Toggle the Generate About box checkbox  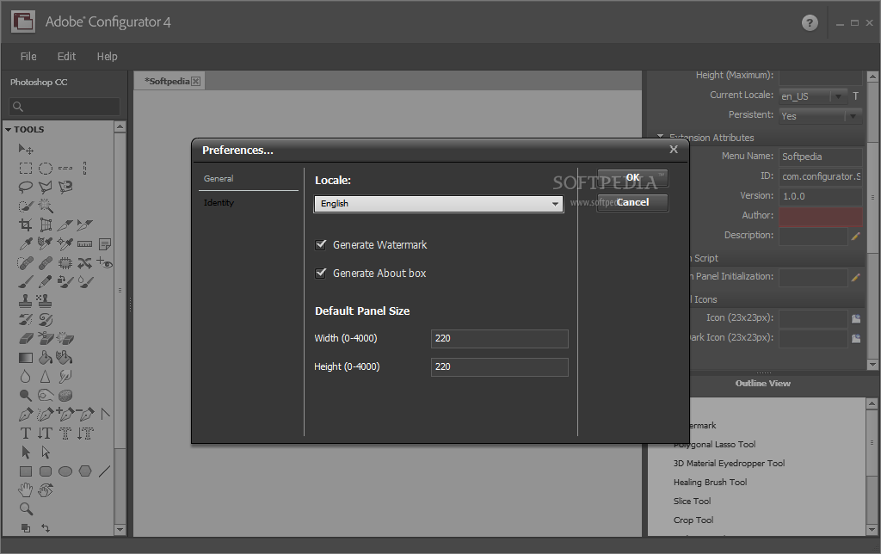click(321, 273)
